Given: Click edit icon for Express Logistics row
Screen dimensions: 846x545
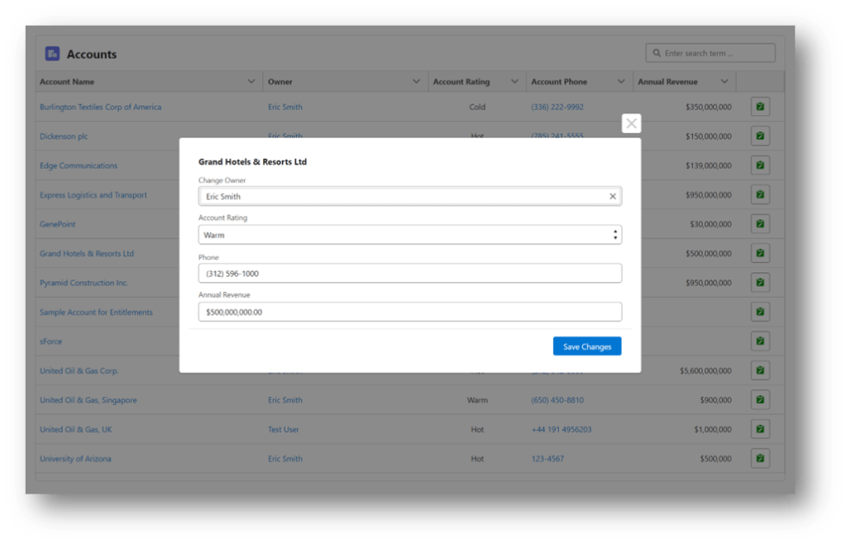Looking at the screenshot, I should tap(760, 195).
